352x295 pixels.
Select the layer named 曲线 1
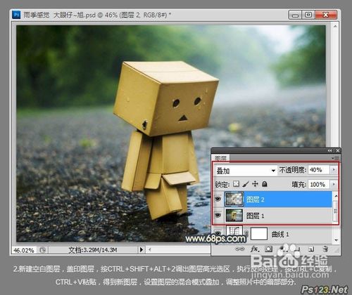(x=280, y=234)
